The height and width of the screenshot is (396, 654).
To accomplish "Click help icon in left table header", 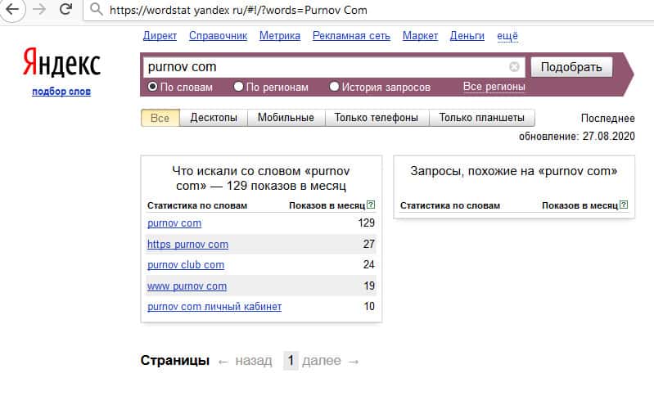I will [x=372, y=205].
